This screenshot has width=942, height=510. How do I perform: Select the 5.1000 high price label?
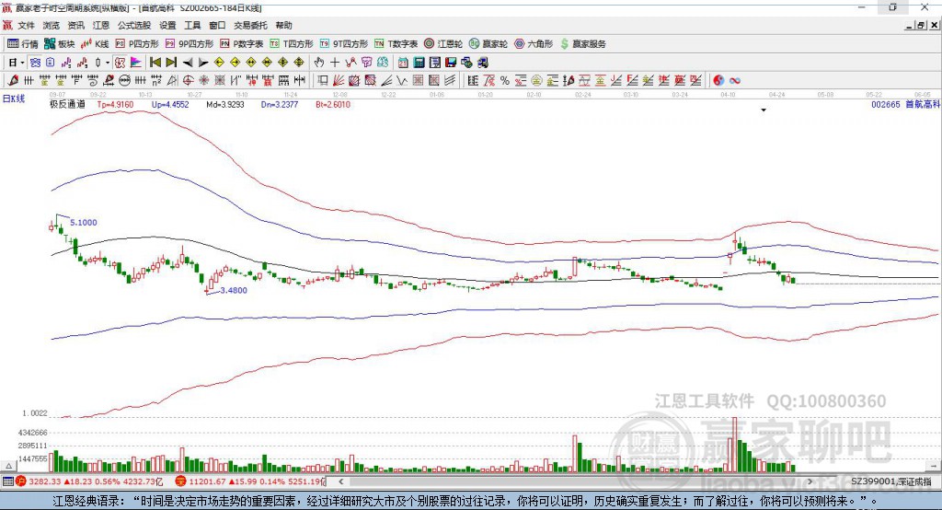pos(84,223)
